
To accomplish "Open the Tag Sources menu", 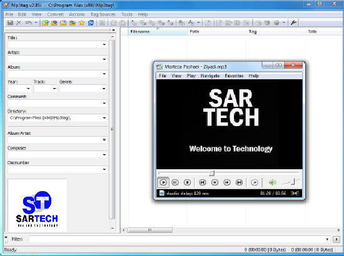I will pos(103,14).
